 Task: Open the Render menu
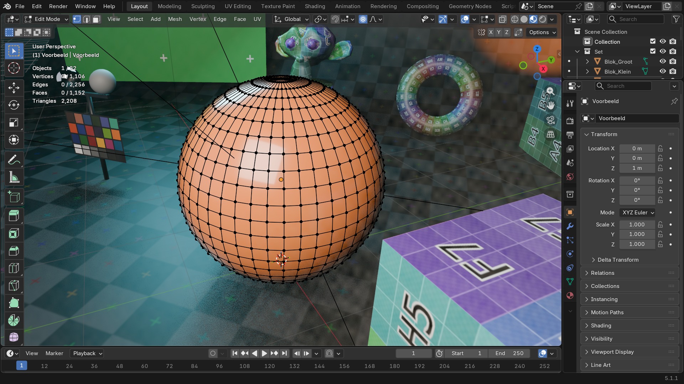click(58, 6)
